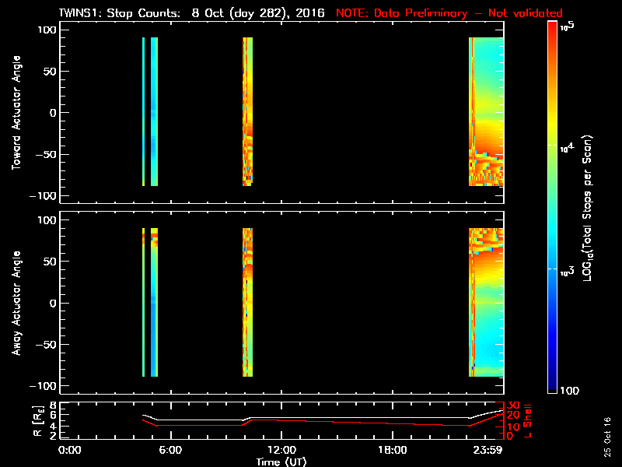Image resolution: width=622 pixels, height=467 pixels.
Task: Click the data strip near 10:00 in the Toward panel
Action: click(x=247, y=111)
